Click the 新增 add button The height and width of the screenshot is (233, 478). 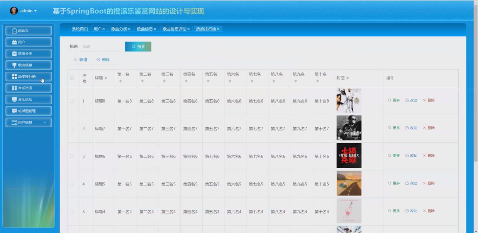[81, 60]
